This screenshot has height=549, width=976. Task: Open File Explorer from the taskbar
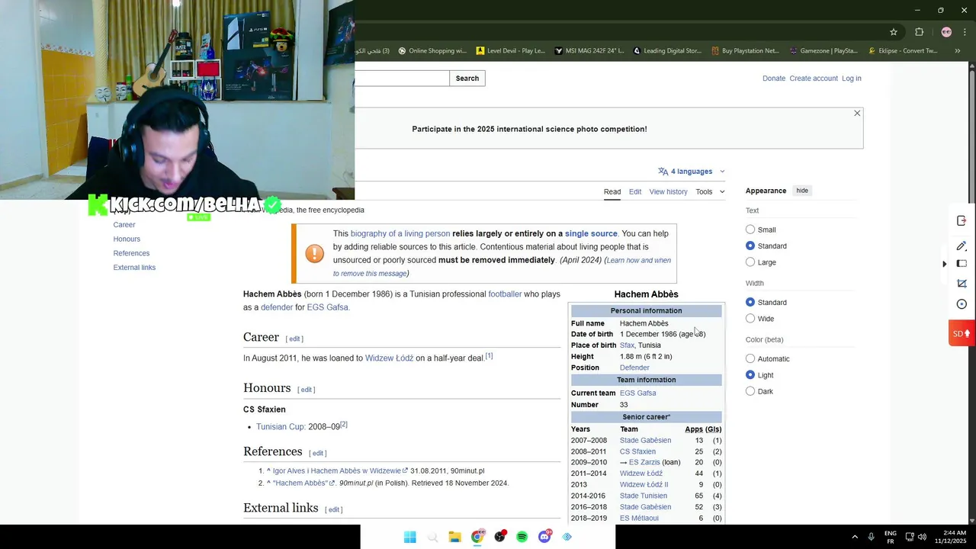click(x=454, y=537)
